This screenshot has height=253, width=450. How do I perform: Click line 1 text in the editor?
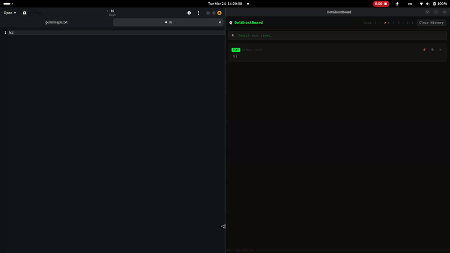pos(11,33)
